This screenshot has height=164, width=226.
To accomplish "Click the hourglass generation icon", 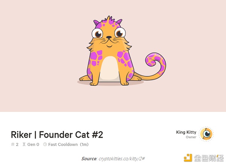I will coord(24,144).
